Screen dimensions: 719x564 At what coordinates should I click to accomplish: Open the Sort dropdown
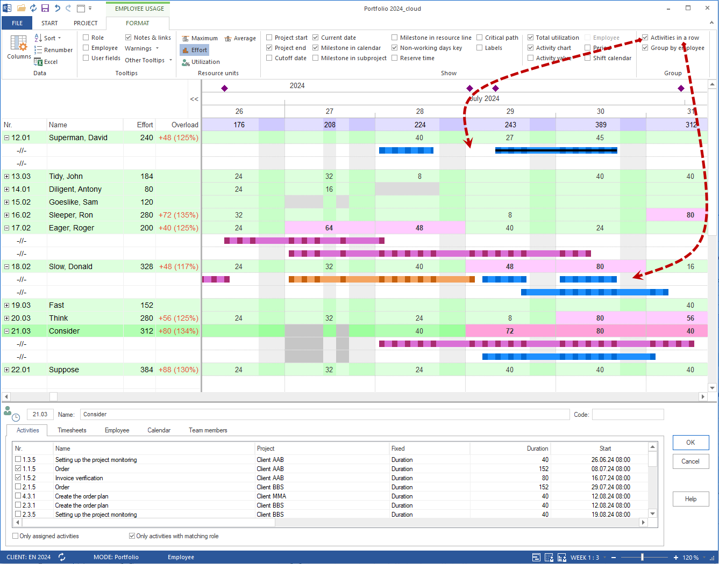click(x=48, y=38)
